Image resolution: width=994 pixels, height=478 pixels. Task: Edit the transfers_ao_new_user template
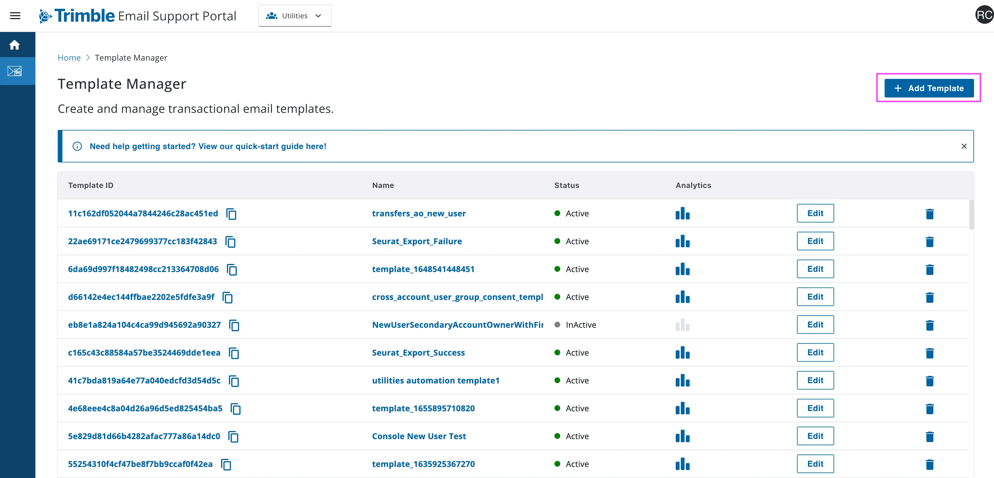coord(815,213)
